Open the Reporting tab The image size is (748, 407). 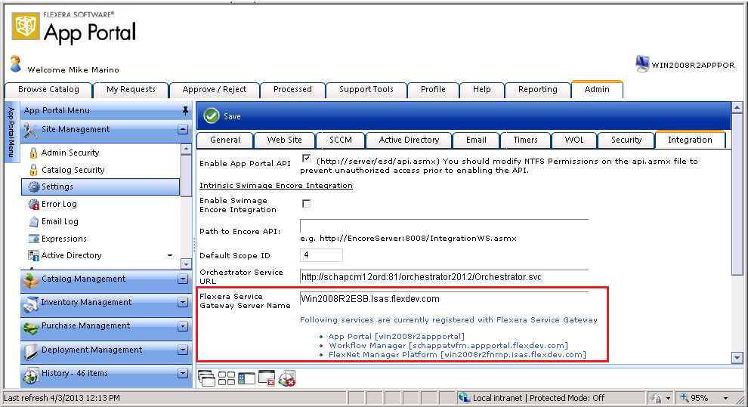coord(537,89)
